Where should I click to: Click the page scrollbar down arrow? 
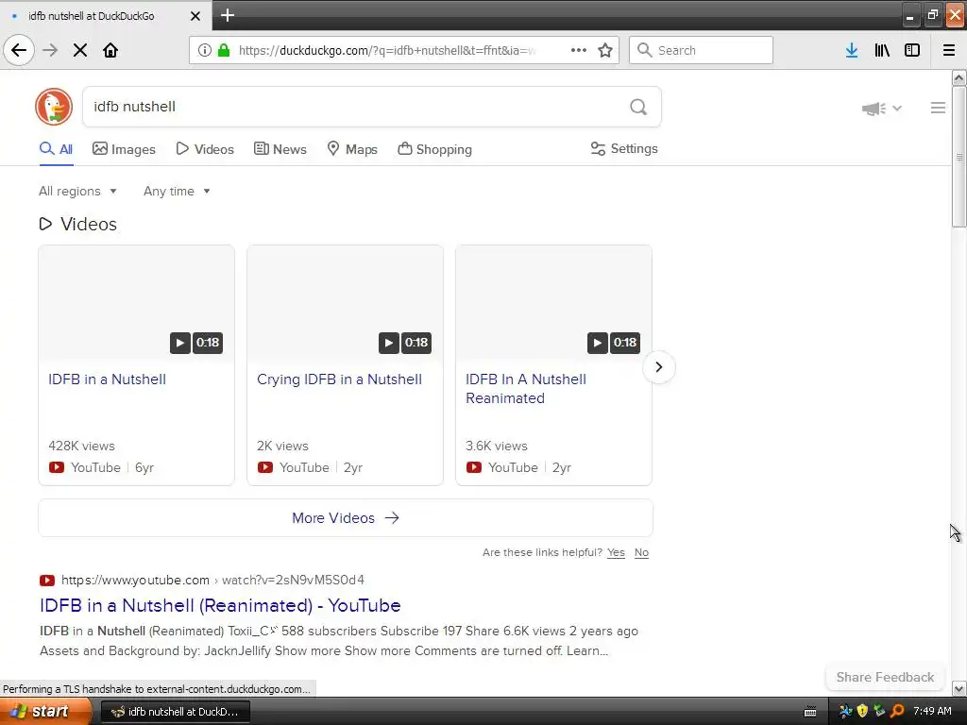tap(959, 688)
